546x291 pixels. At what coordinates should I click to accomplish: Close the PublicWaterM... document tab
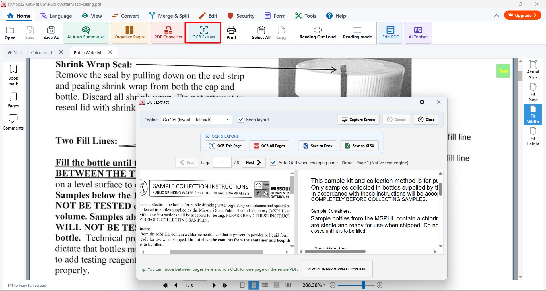point(110,52)
